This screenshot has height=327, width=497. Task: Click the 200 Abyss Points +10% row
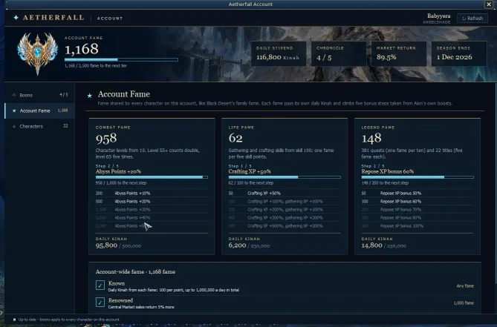152,194
